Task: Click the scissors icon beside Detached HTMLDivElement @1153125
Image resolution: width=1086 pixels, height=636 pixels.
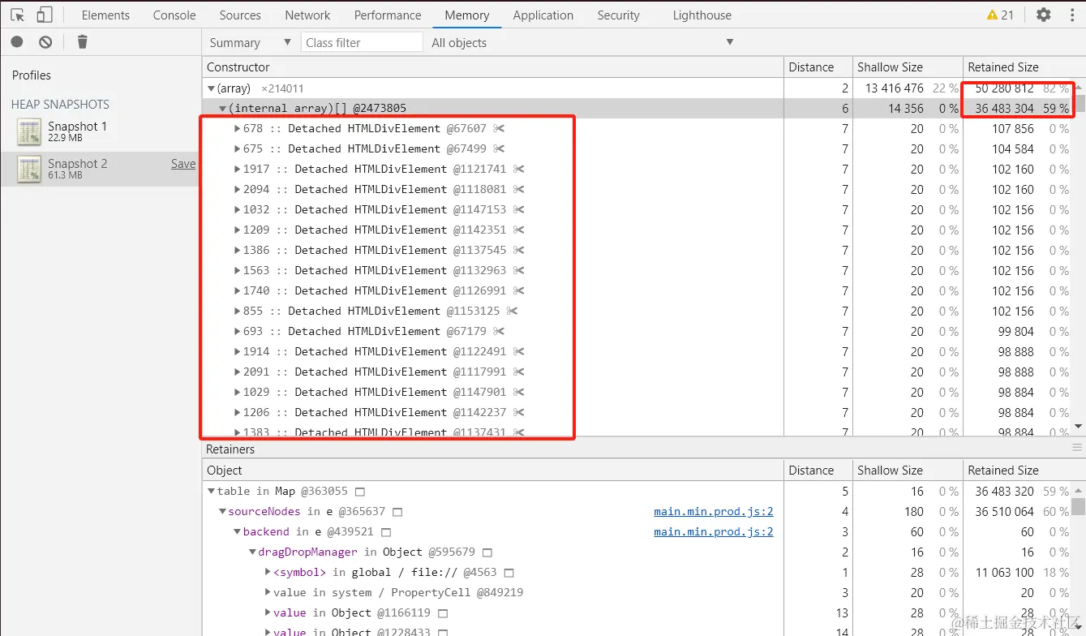Action: [512, 311]
